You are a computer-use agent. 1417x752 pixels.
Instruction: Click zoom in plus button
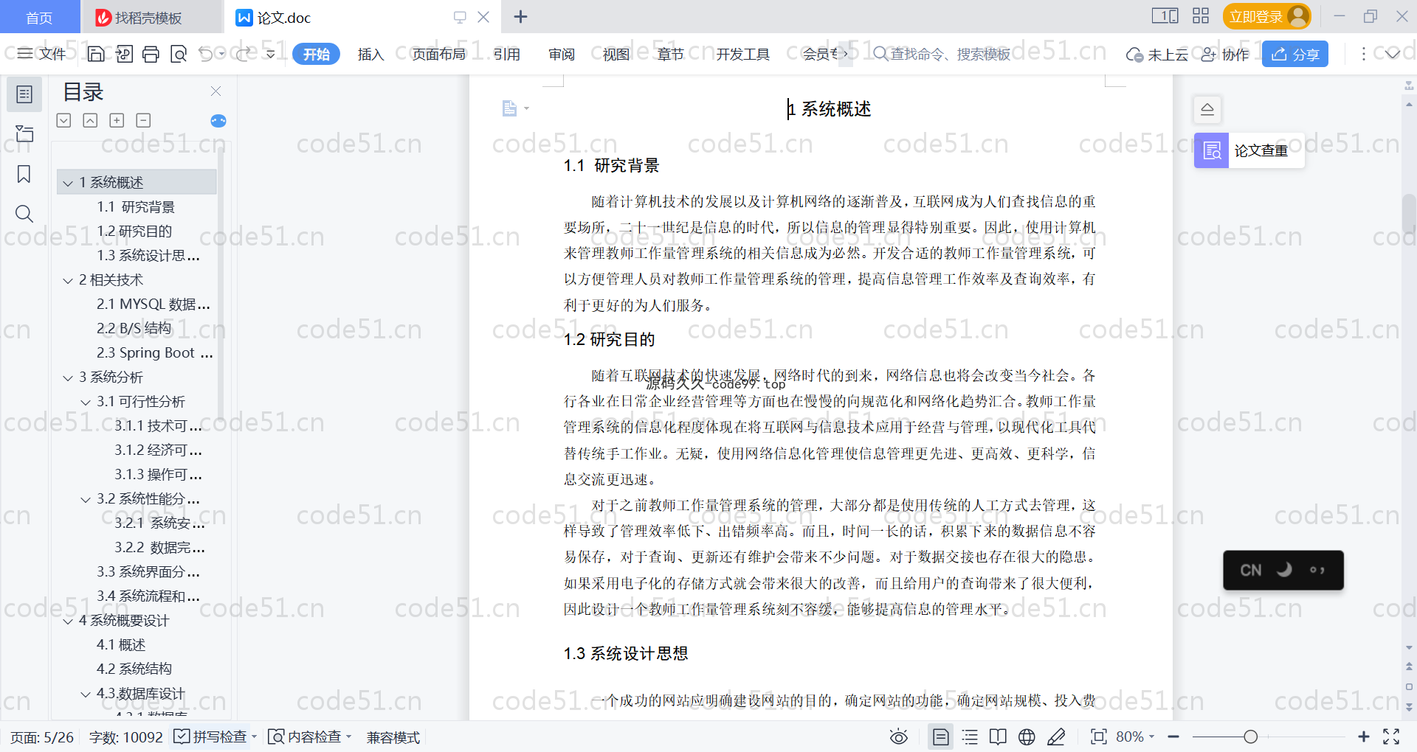point(1364,737)
